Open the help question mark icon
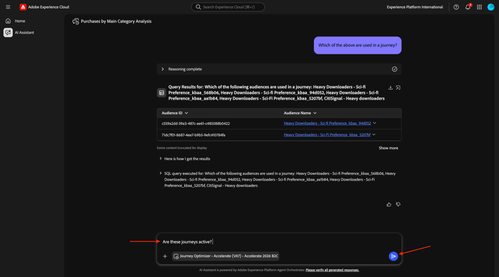Image resolution: width=499 pixels, height=277 pixels. click(x=456, y=7)
